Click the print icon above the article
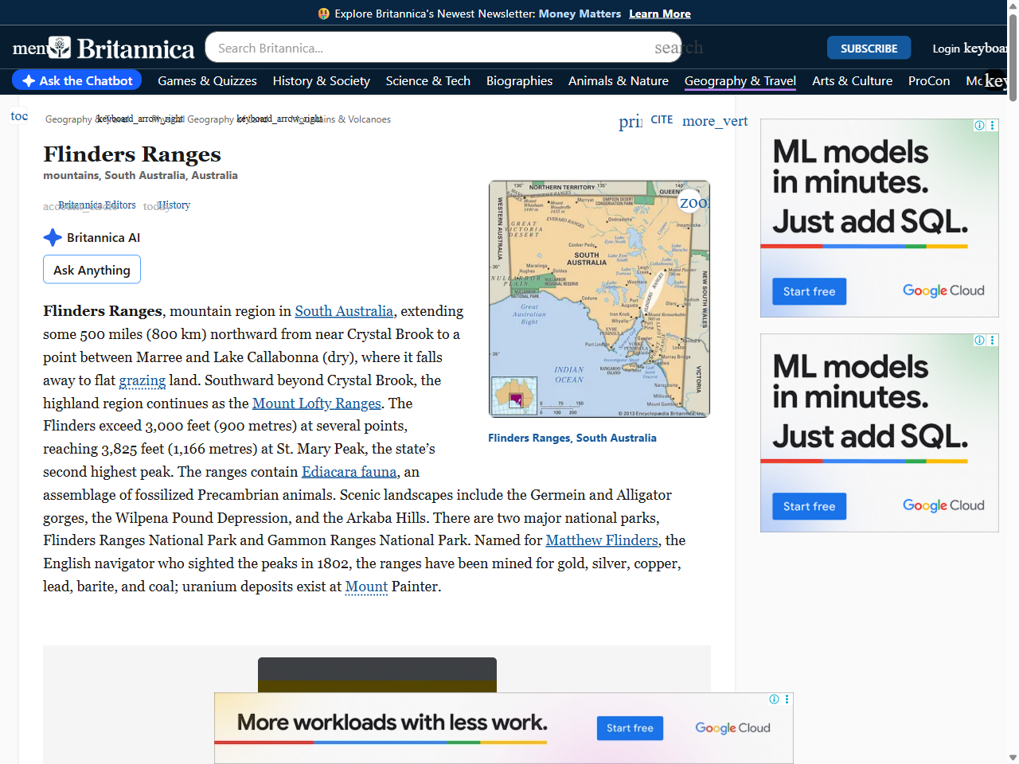Screen dimensions: 1019x764 631,121
